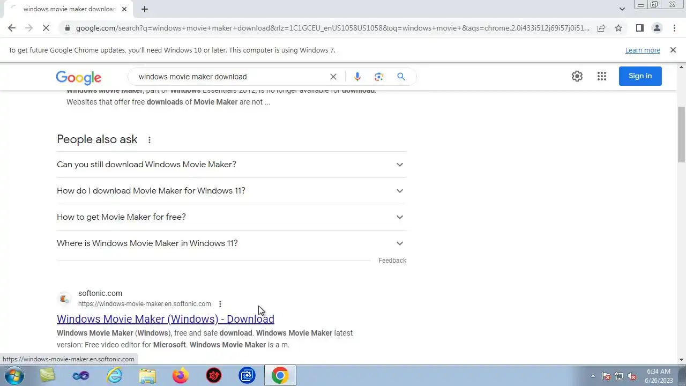The image size is (686, 386).
Task: Show hidden system tray icons
Action: click(592, 376)
